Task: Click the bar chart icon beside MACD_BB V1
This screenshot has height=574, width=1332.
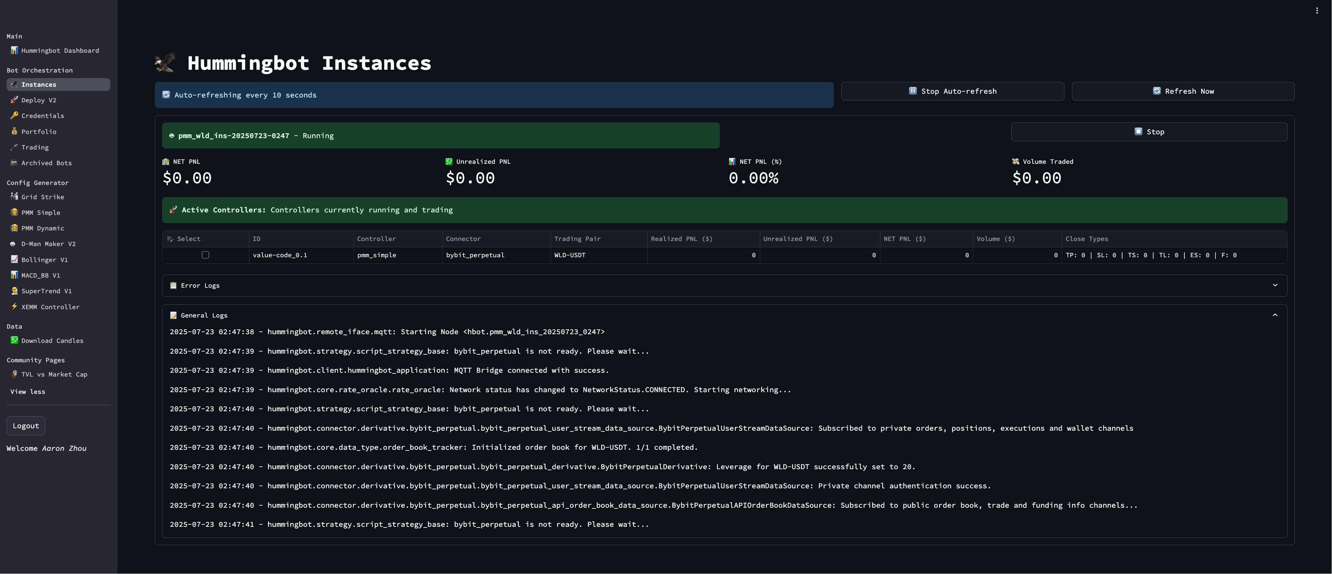Action: pyautogui.click(x=15, y=275)
